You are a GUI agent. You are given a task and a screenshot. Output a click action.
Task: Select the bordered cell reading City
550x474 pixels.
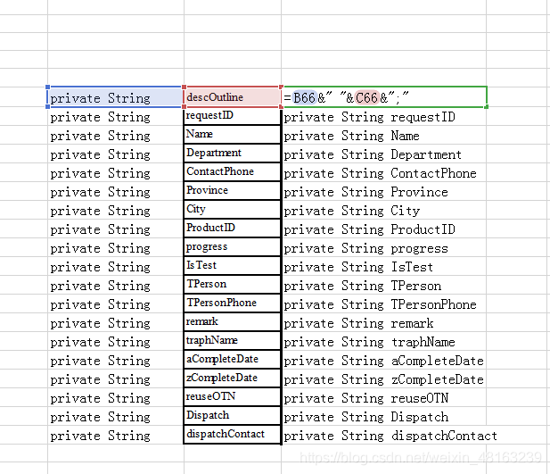(x=232, y=210)
